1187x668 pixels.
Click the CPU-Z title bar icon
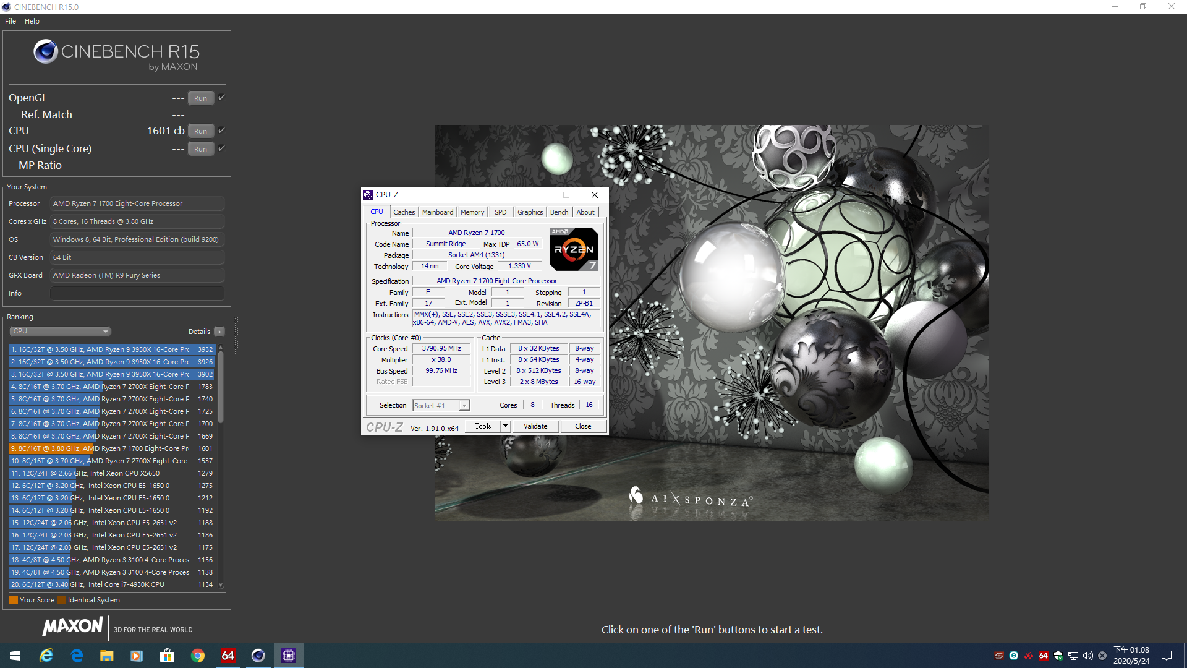pos(368,195)
